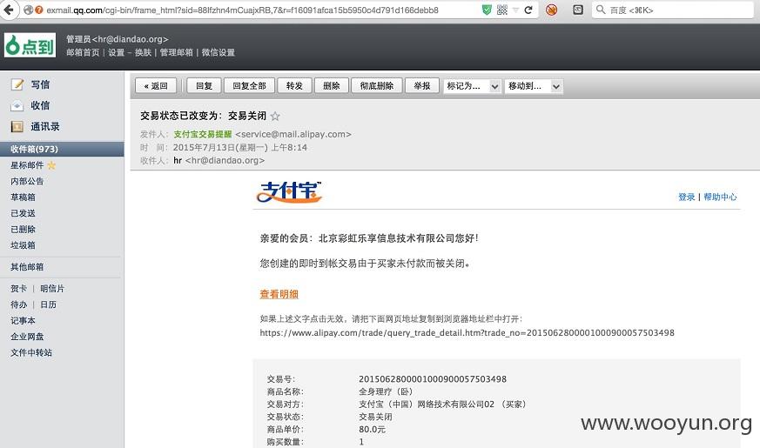Open the 标记为 dropdown
This screenshot has height=448, width=760.
click(472, 86)
